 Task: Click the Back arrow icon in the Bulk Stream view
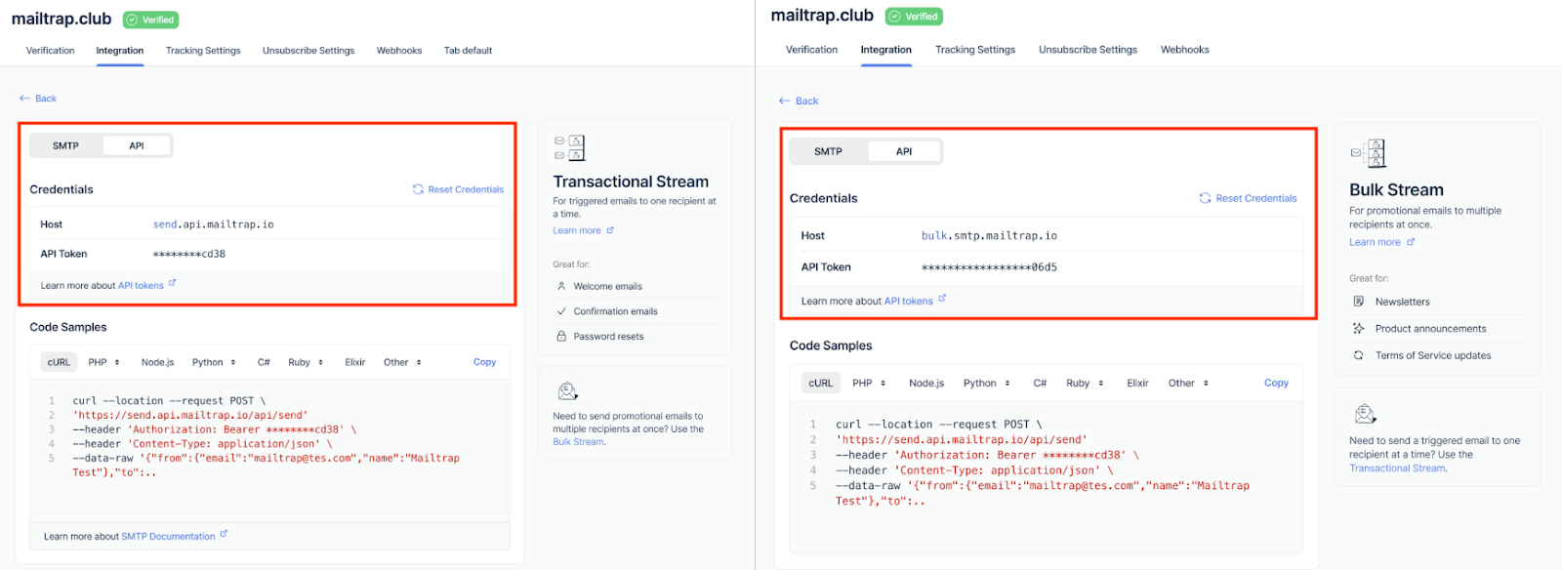pyautogui.click(x=784, y=101)
